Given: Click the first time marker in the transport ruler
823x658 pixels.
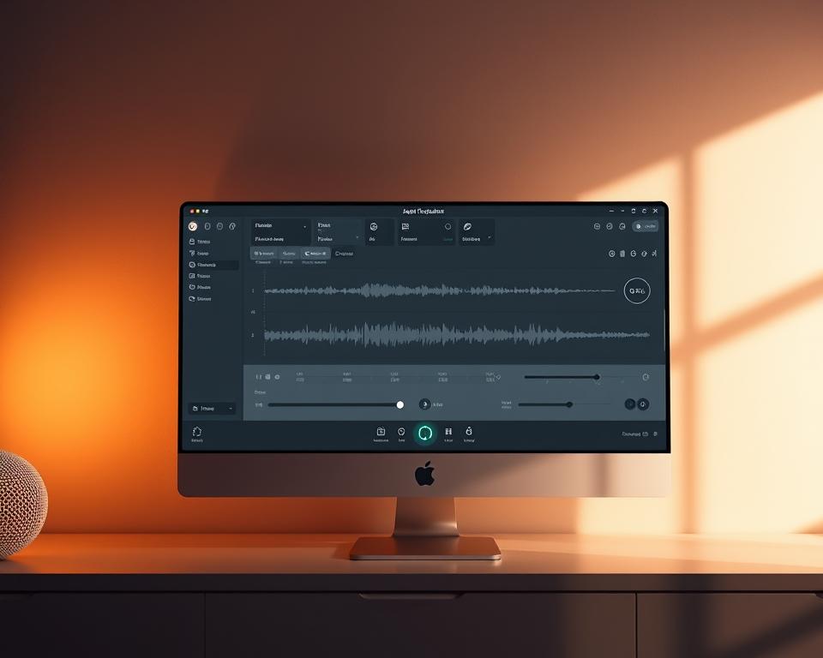Looking at the screenshot, I should (300, 377).
